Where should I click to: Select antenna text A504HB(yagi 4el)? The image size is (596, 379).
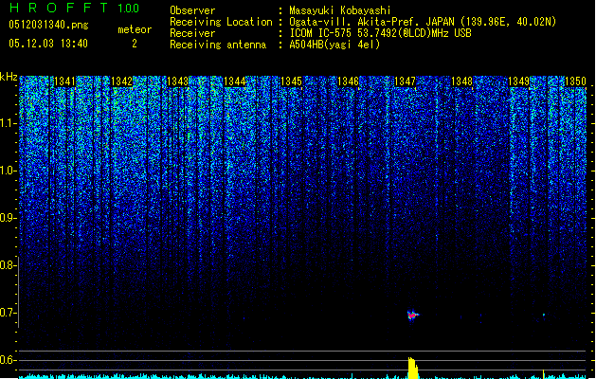334,45
